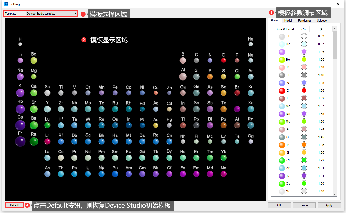
Task: Open the Rendering tab
Action: tap(304, 21)
